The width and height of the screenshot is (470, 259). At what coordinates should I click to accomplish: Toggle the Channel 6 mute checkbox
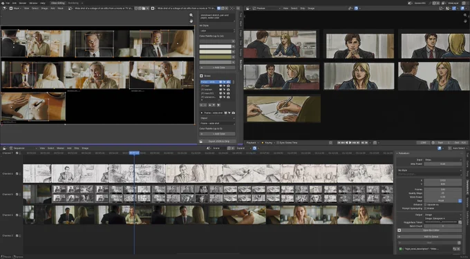17,173
